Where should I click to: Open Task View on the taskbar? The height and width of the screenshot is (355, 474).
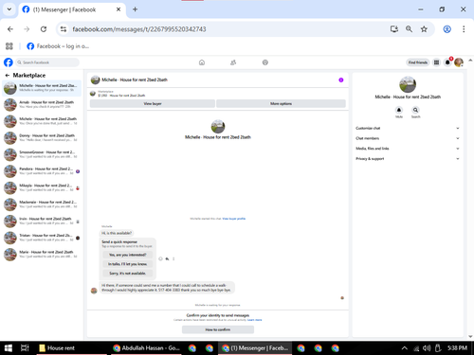tap(25, 348)
